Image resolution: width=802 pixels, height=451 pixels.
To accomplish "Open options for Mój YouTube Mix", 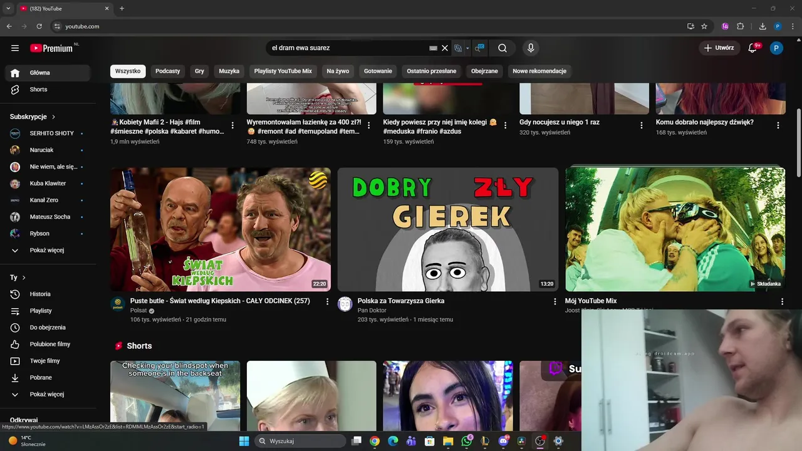I will tap(782, 301).
